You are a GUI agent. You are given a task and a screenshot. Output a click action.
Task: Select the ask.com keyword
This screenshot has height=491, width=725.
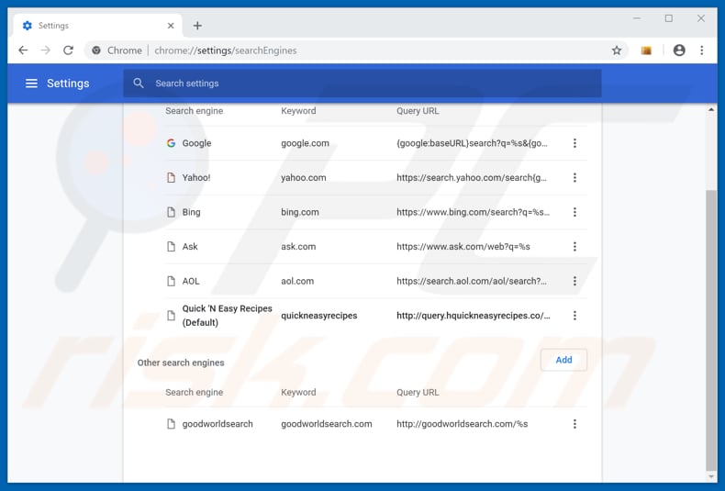coord(298,247)
